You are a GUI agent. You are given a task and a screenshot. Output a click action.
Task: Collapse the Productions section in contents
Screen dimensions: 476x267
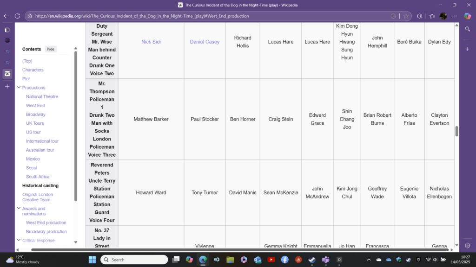point(19,88)
